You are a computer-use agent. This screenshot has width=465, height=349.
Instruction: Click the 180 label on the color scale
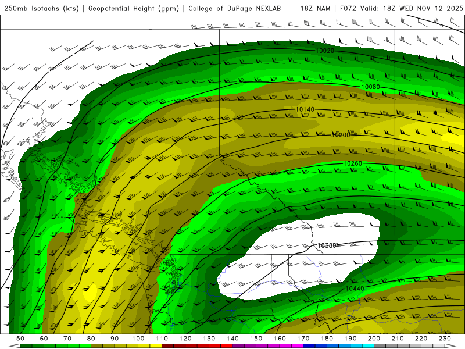click(x=327, y=339)
